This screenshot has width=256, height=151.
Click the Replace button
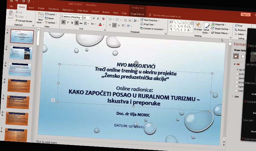tap(240, 30)
